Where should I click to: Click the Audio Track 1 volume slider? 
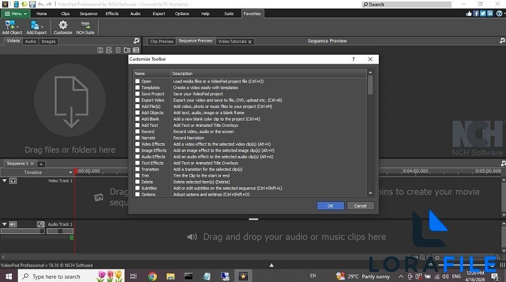point(23,231)
